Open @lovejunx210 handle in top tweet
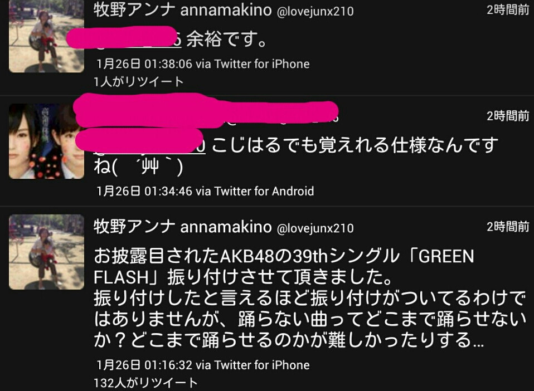This screenshot has height=391, width=534. coord(315,12)
